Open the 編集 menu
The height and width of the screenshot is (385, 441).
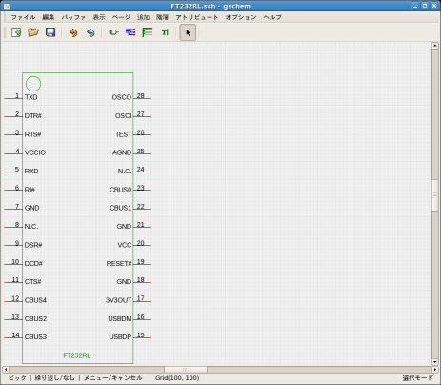click(49, 17)
